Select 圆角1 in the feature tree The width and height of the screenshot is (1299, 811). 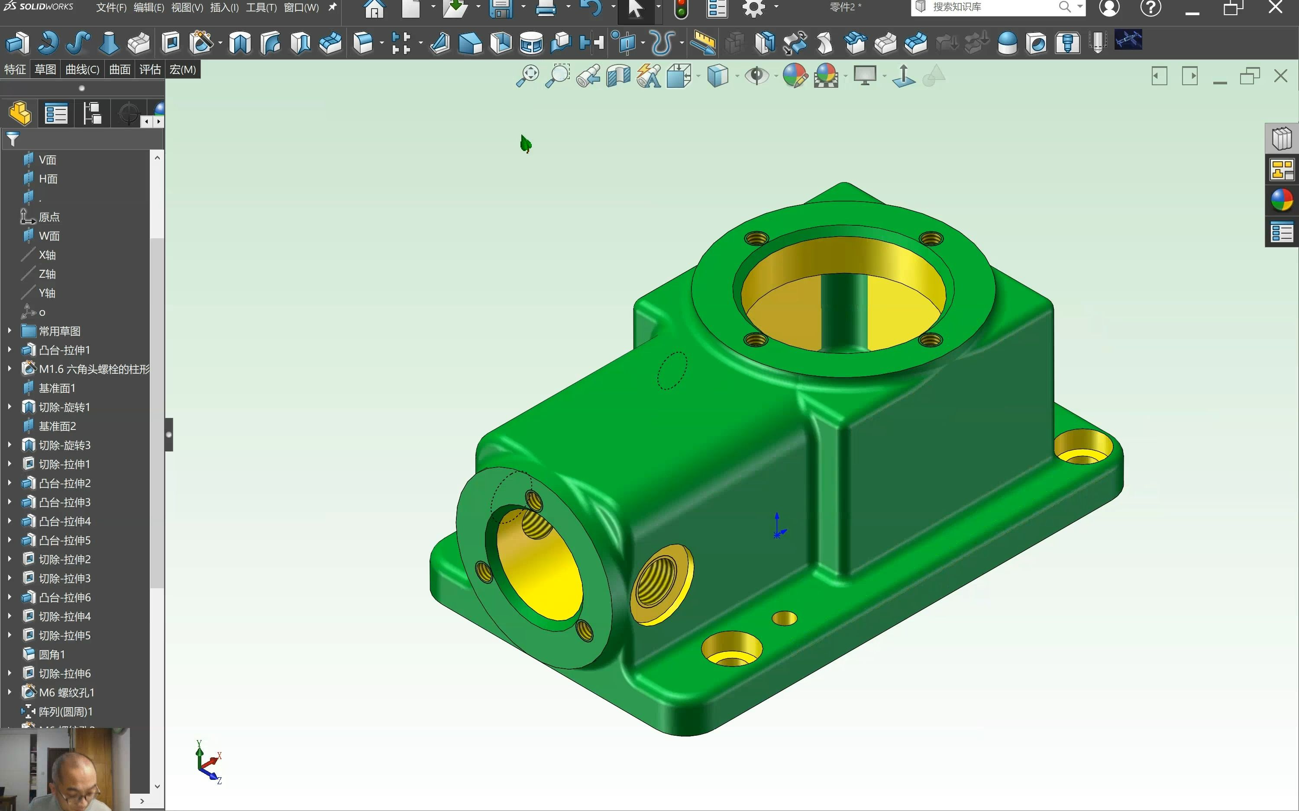[52, 654]
